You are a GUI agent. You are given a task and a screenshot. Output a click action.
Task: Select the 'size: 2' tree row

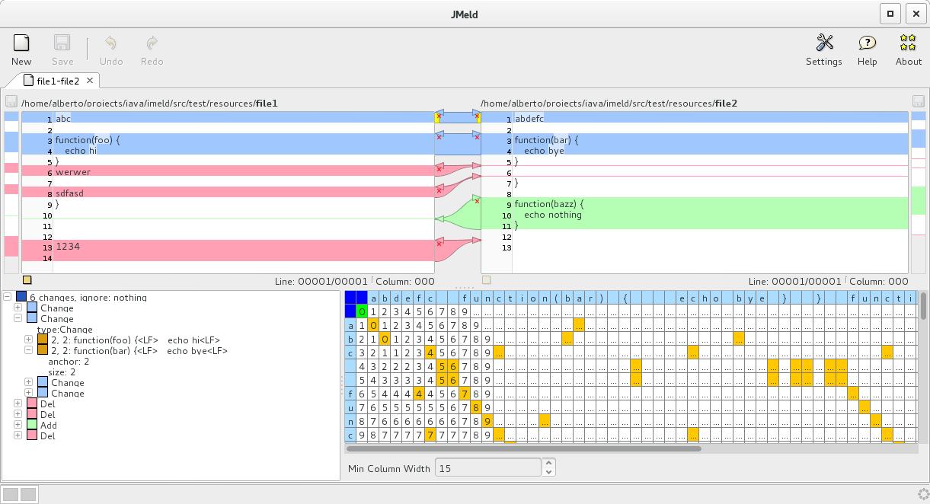[62, 372]
